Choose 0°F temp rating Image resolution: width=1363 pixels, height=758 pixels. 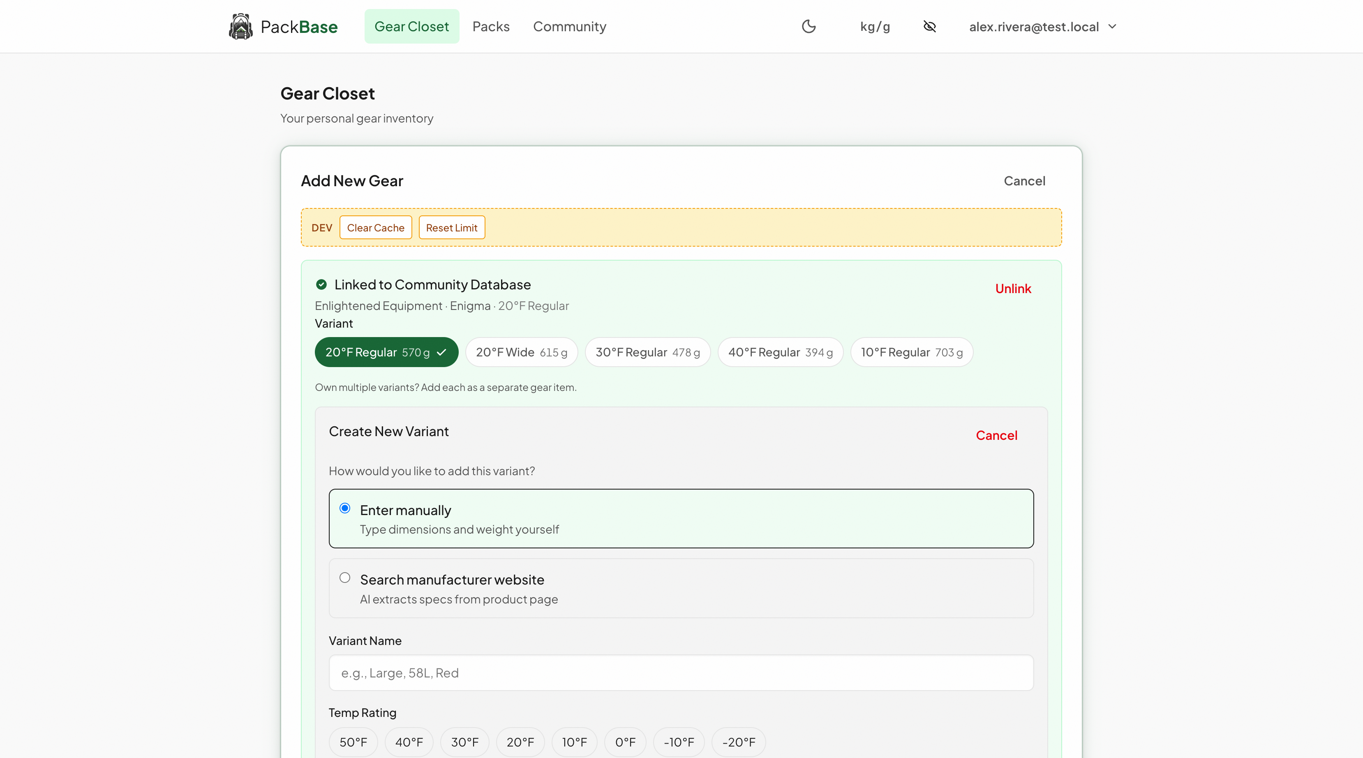coord(626,742)
